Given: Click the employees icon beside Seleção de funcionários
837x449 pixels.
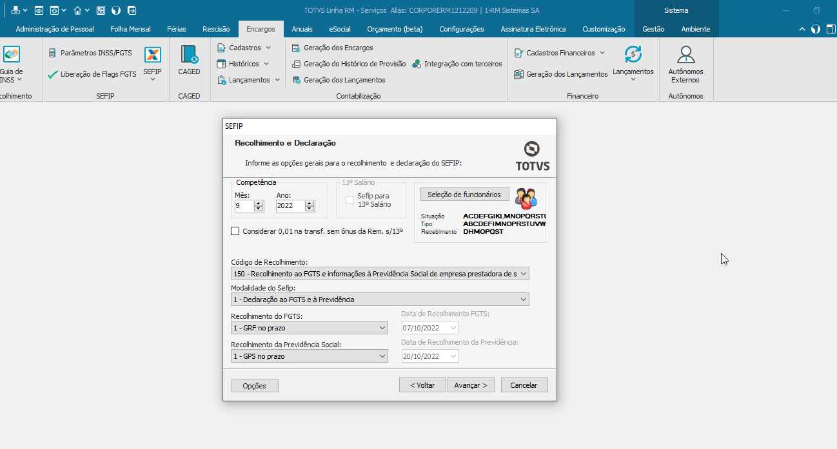Looking at the screenshot, I should [526, 198].
